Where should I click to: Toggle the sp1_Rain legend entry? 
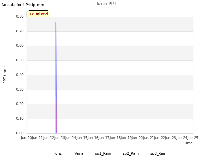point(100,153)
